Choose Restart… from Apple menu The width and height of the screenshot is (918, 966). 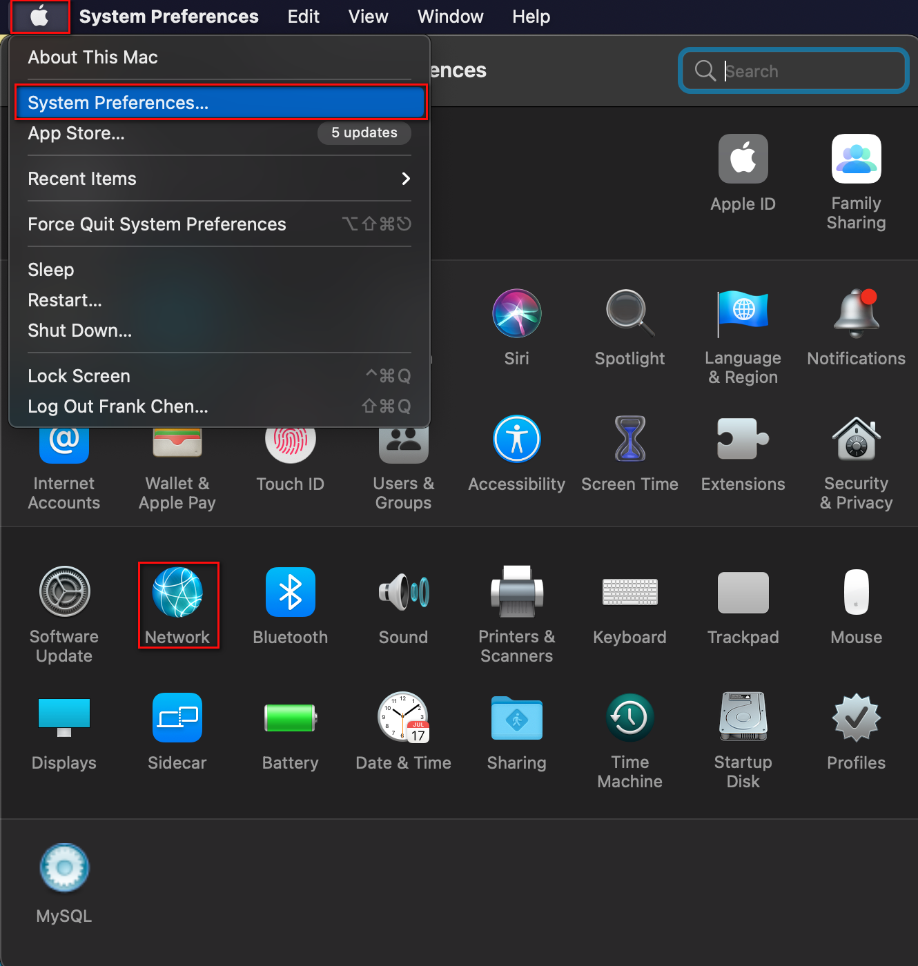point(219,300)
